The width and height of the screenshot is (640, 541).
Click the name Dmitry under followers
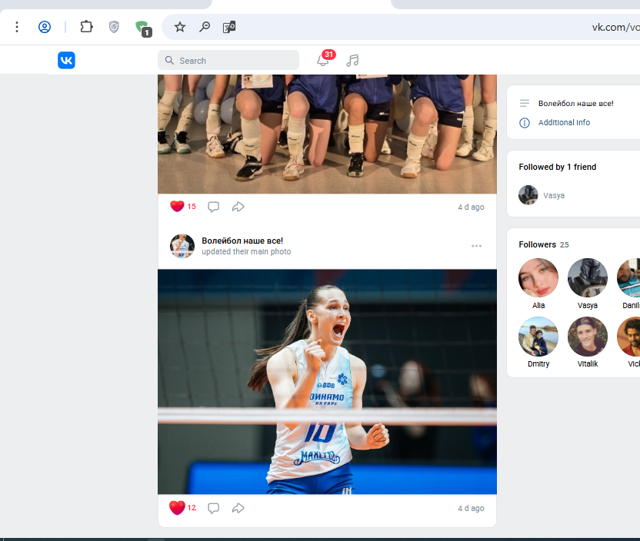tap(538, 363)
